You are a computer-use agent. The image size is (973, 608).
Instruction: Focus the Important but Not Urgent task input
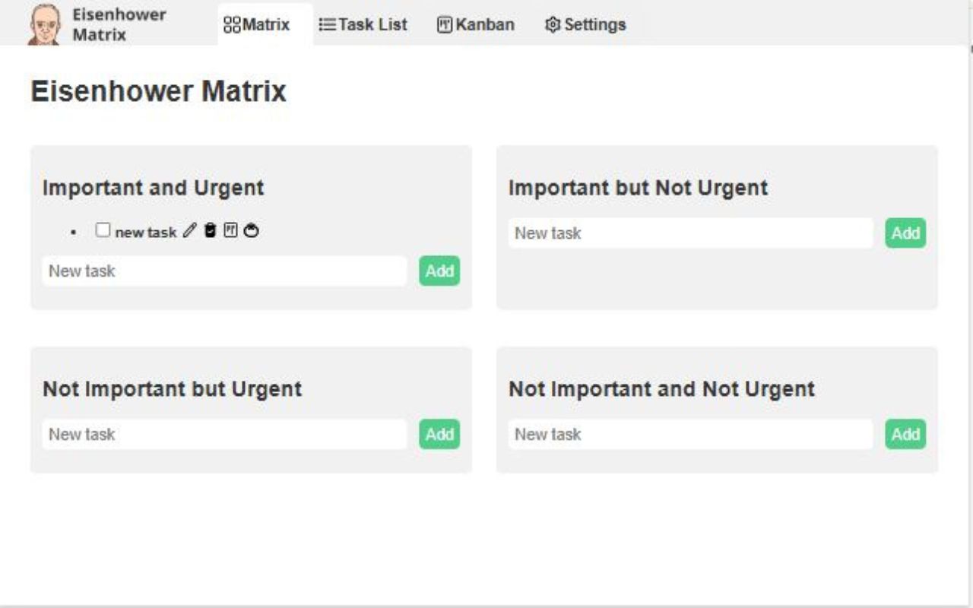pyautogui.click(x=690, y=233)
